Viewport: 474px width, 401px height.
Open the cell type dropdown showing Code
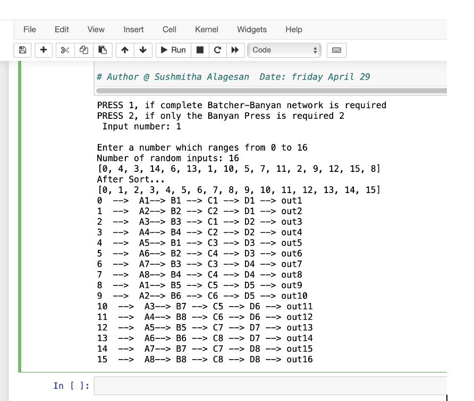pos(284,50)
